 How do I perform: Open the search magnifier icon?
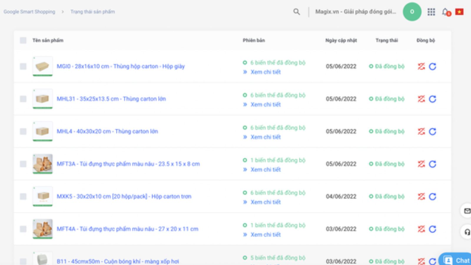pos(296,12)
